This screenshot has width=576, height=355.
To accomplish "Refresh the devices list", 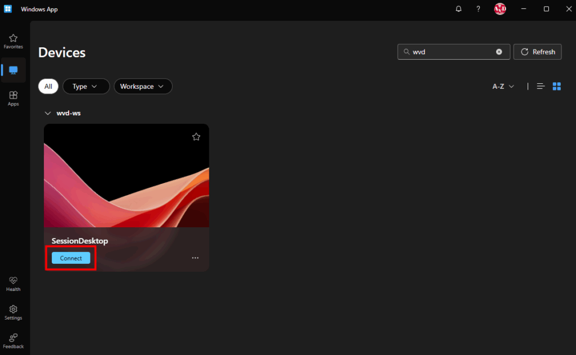I will [537, 52].
